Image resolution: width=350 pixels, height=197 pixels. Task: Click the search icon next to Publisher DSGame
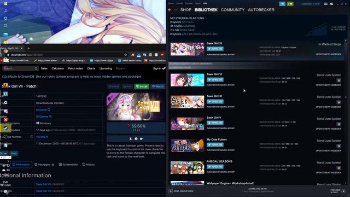click(50, 117)
